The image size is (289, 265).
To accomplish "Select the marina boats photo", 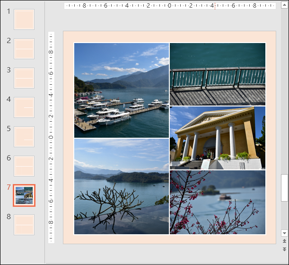I will pos(122,90).
